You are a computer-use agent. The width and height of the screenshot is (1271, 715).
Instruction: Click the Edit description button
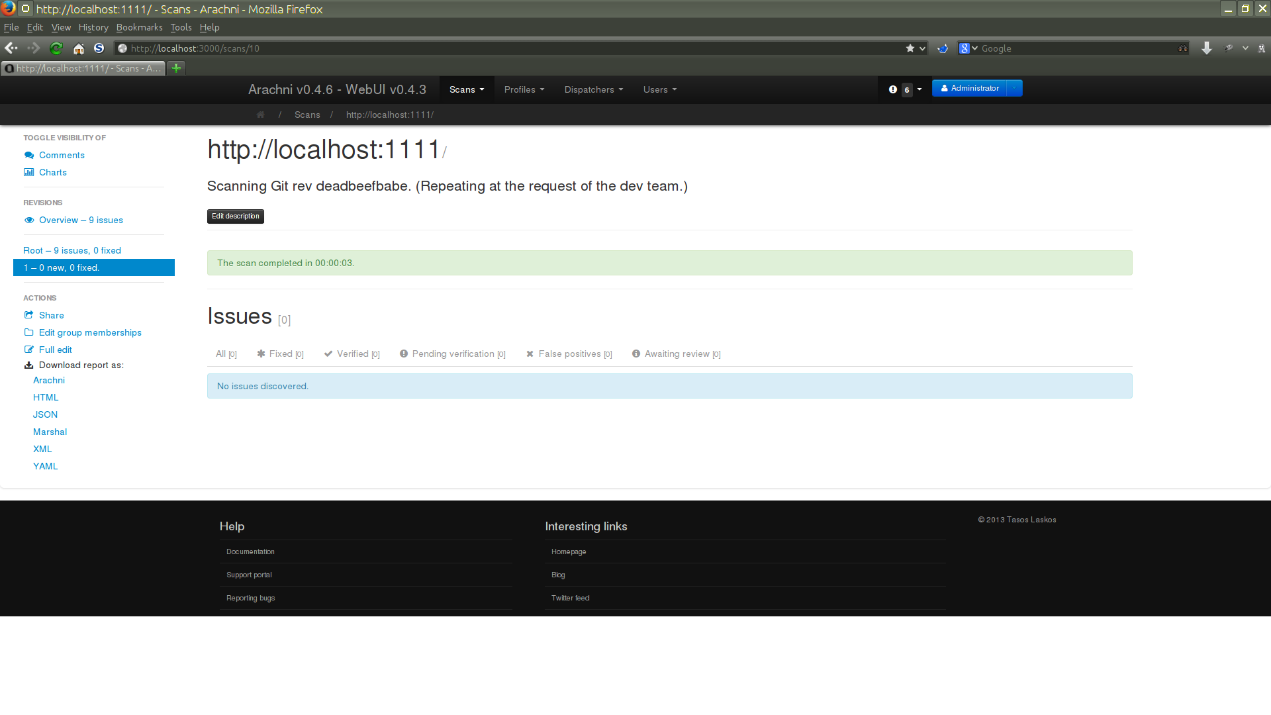[236, 216]
